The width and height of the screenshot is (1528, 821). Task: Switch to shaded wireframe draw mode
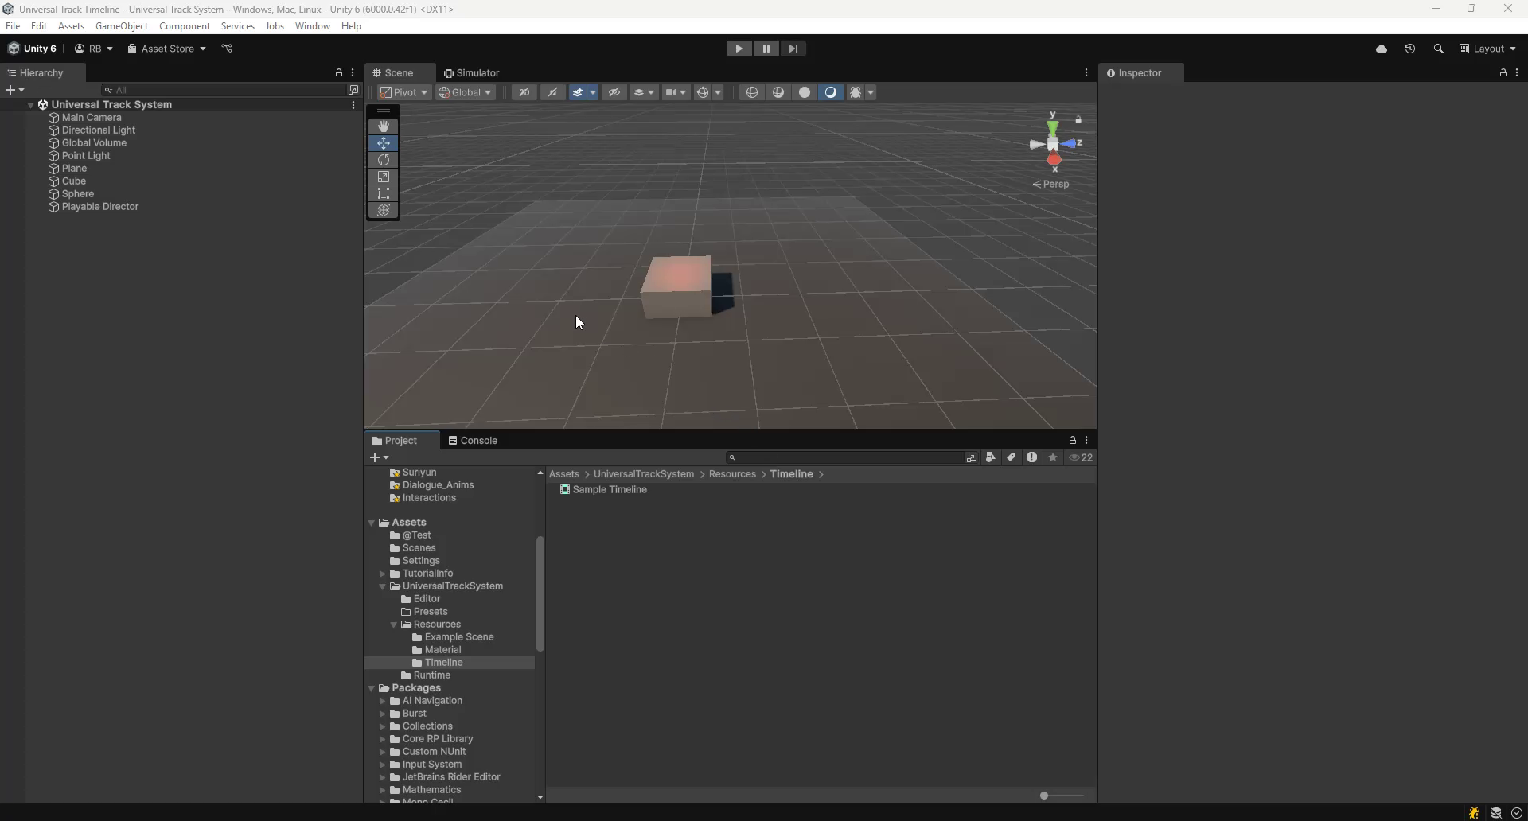point(778,92)
